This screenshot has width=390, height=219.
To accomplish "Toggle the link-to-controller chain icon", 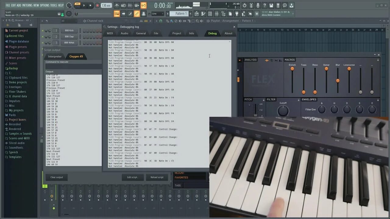I will pyautogui.click(x=137, y=14).
